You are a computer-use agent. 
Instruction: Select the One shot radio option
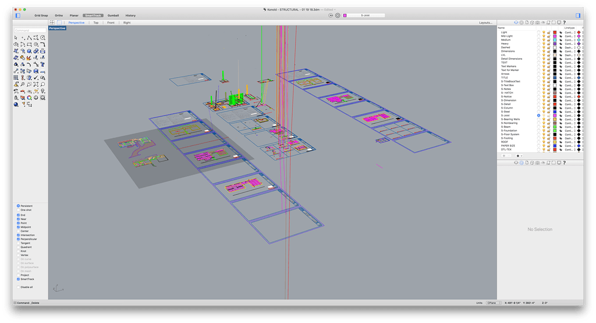(x=18, y=210)
